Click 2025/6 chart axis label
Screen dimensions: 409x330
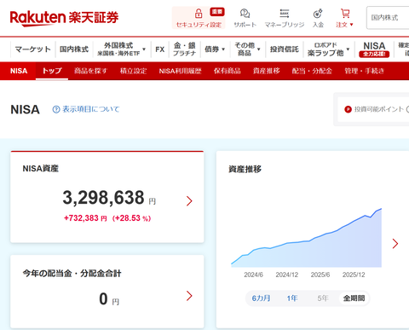tap(320, 275)
